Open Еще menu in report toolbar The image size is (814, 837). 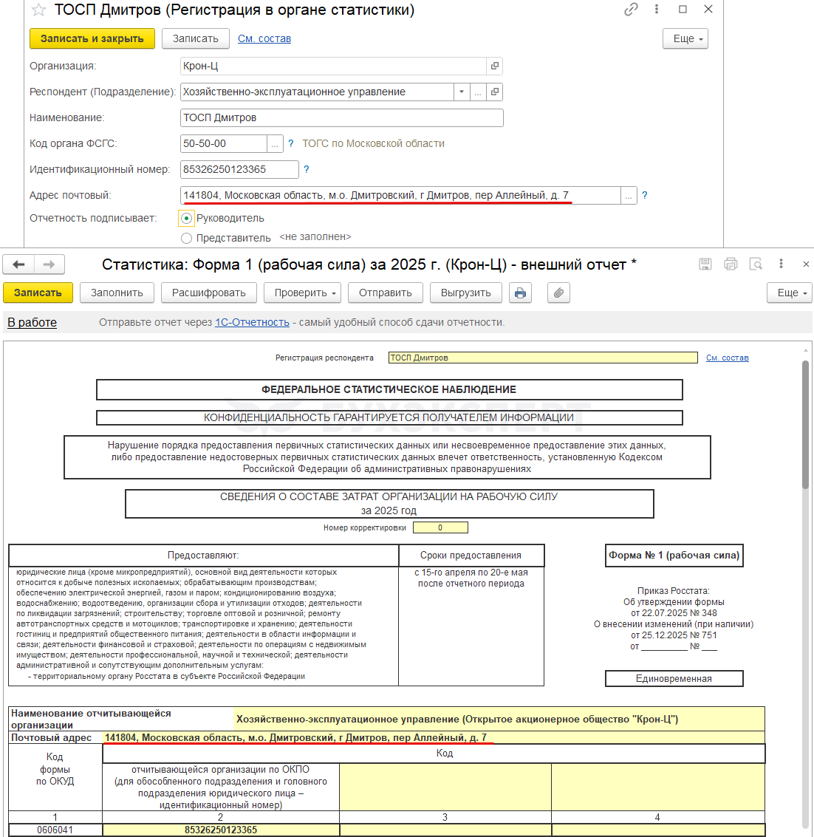tap(790, 293)
